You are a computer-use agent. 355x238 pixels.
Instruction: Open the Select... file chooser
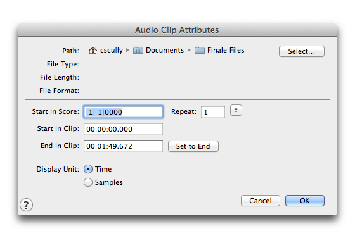tap(302, 51)
